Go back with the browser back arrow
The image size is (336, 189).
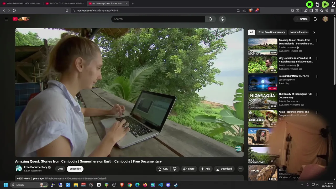point(4,10)
